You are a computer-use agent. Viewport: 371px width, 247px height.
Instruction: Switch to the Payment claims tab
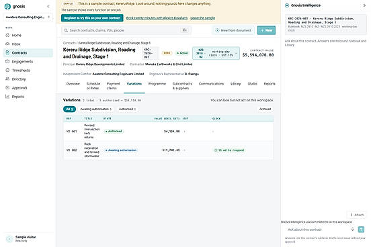pyautogui.click(x=114, y=86)
